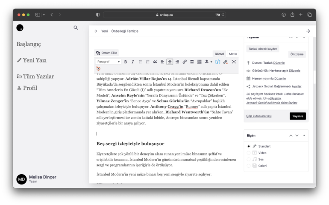
Task: Open Jetpack Social Ayarlar link
Action: click(x=296, y=86)
